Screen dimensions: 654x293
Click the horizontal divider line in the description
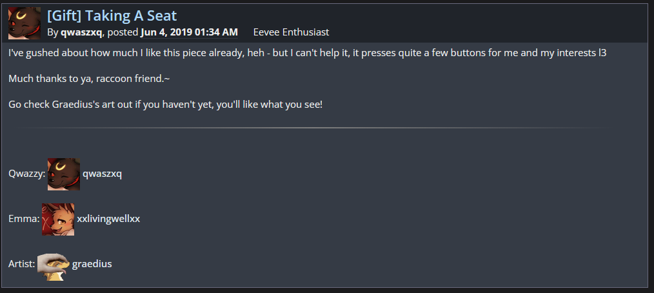point(314,128)
